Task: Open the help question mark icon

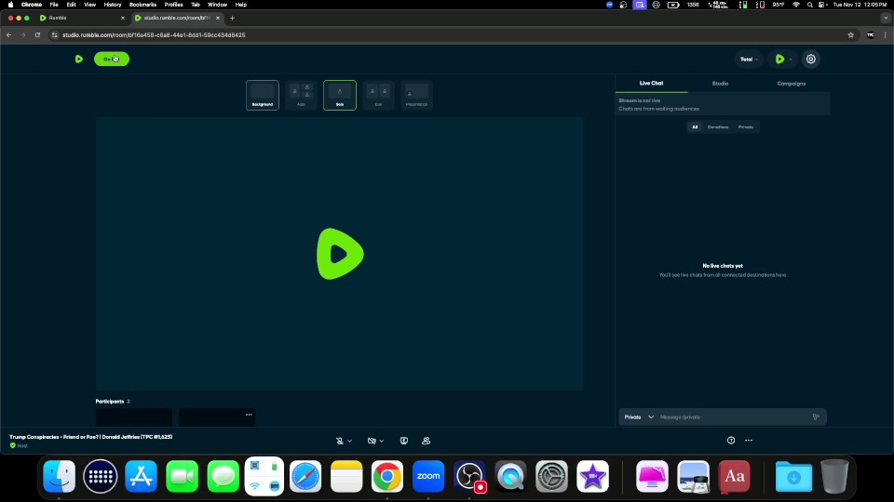Action: click(731, 441)
